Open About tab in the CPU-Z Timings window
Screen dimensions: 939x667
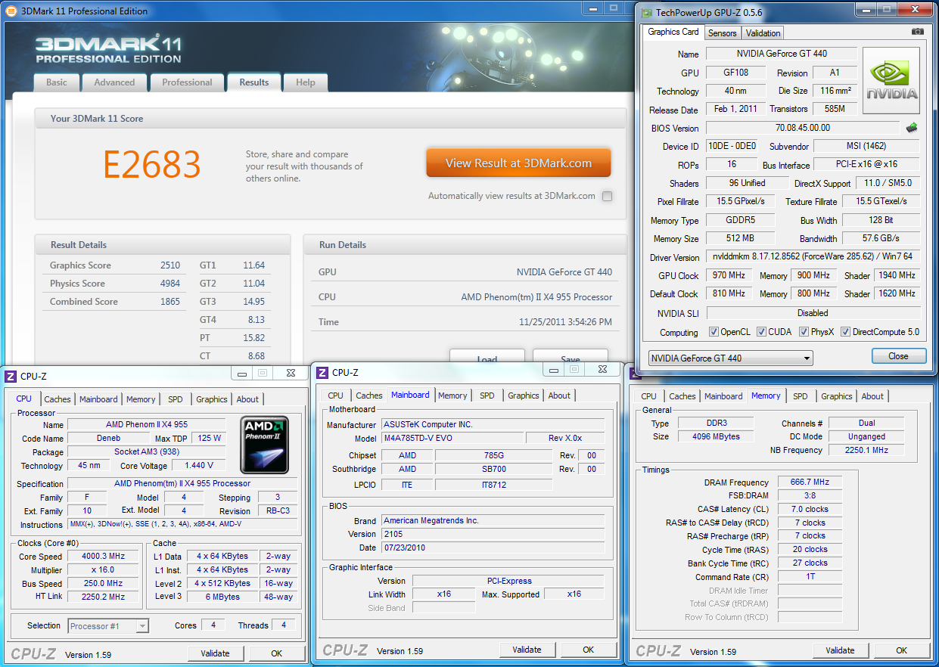coord(872,396)
